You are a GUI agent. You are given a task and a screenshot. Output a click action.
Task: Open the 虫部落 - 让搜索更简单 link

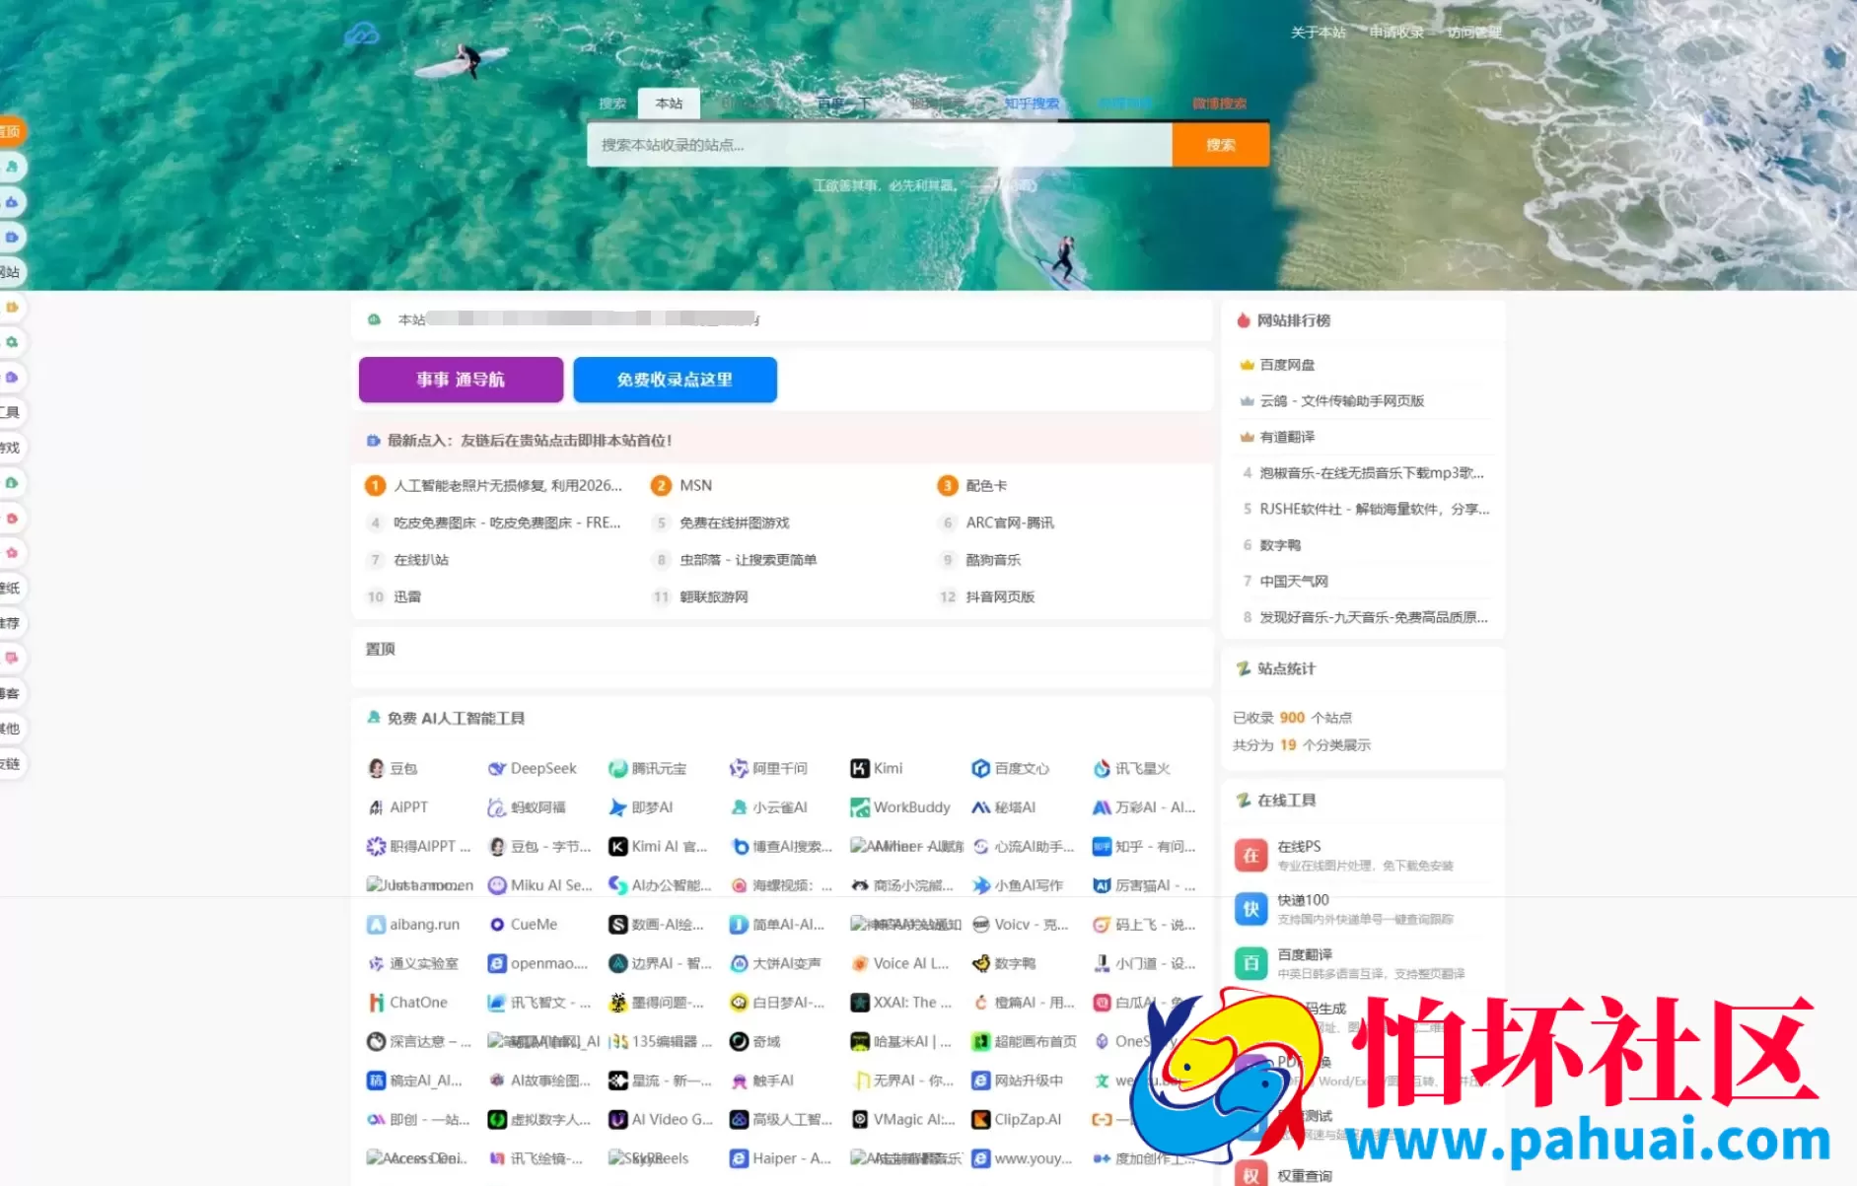tap(749, 560)
